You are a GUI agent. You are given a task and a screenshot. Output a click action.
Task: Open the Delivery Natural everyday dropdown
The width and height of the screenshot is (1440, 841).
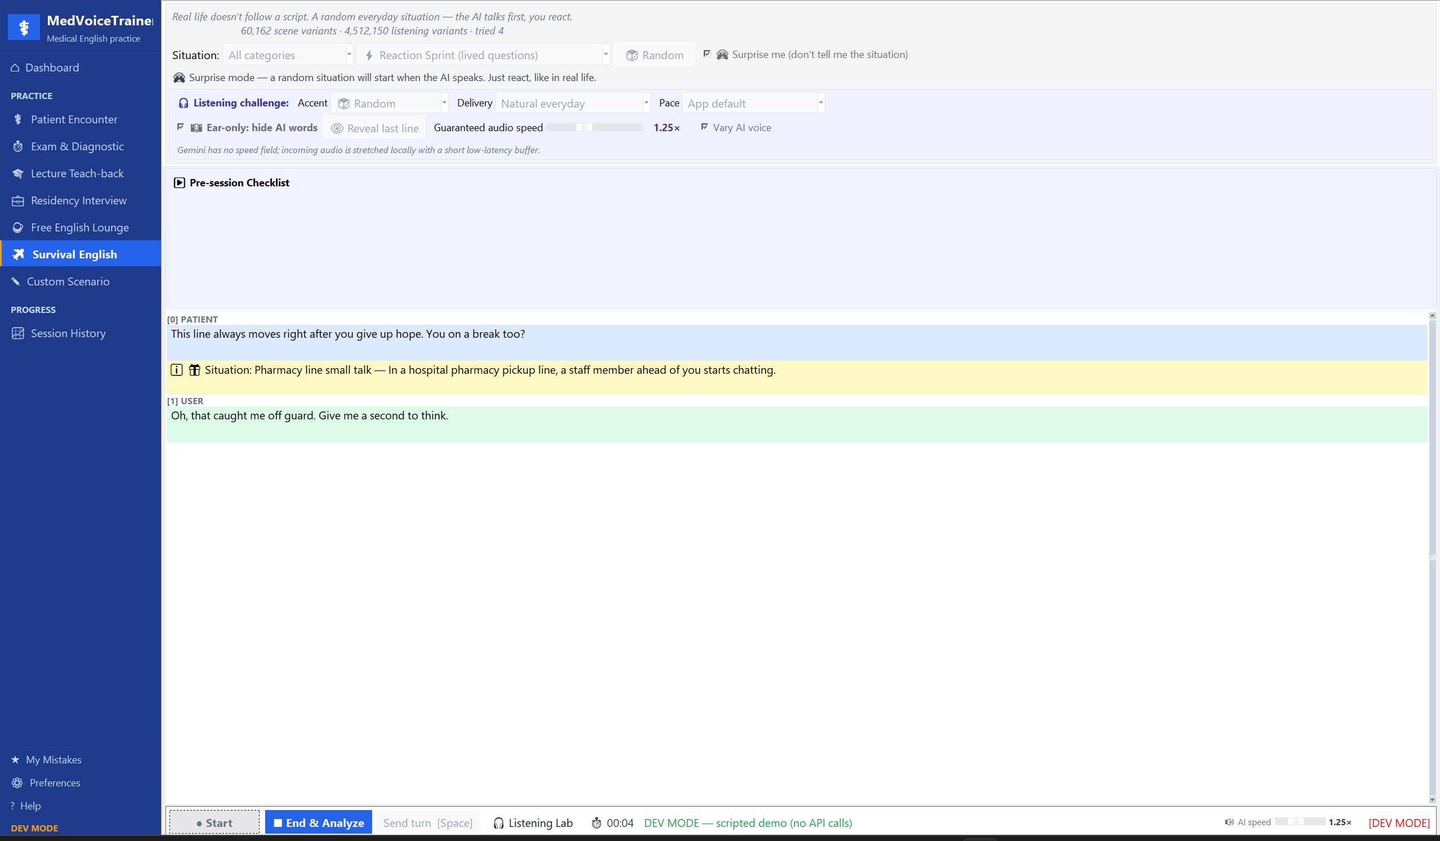pos(573,104)
